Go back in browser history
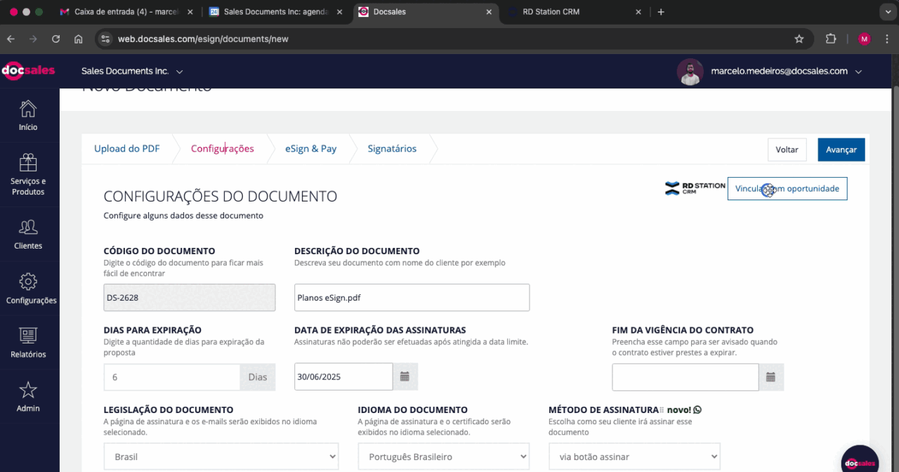The width and height of the screenshot is (899, 472). pyautogui.click(x=11, y=39)
